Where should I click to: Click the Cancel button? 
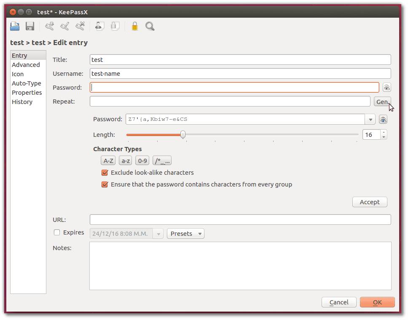(339, 302)
